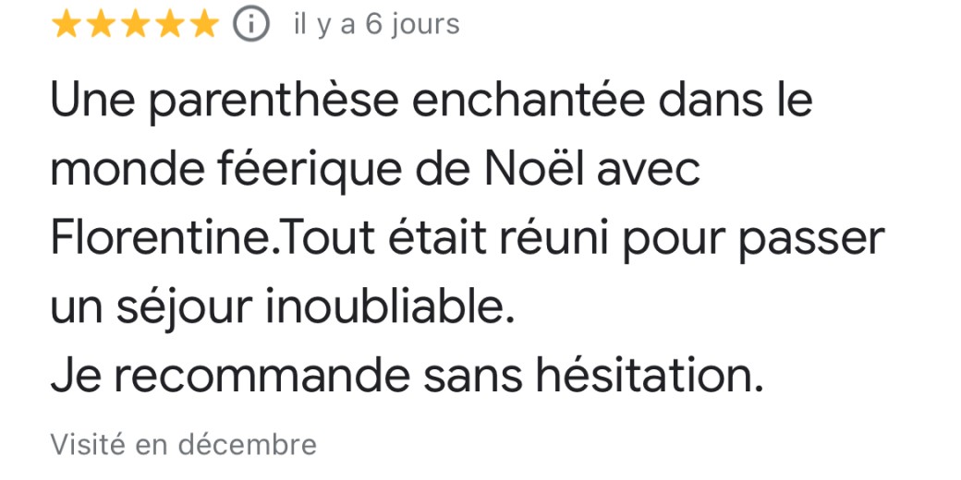Click the fifth and last rating star
The width and height of the screenshot is (961, 480).
(x=201, y=25)
